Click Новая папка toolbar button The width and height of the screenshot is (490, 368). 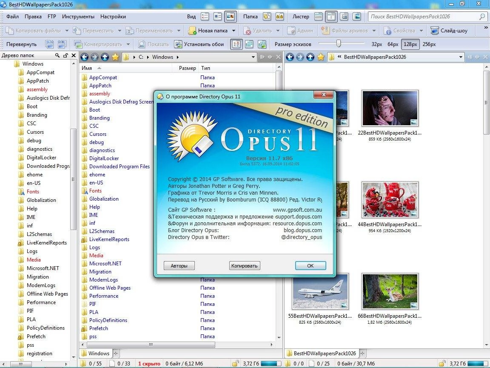pos(208,31)
